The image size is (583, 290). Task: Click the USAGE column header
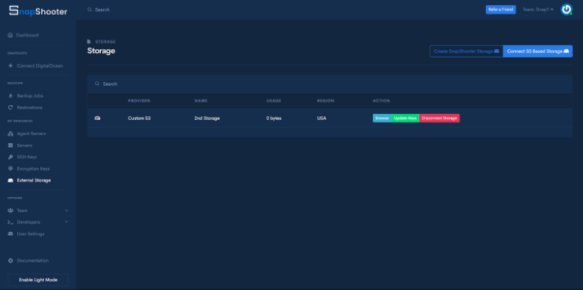coord(274,101)
